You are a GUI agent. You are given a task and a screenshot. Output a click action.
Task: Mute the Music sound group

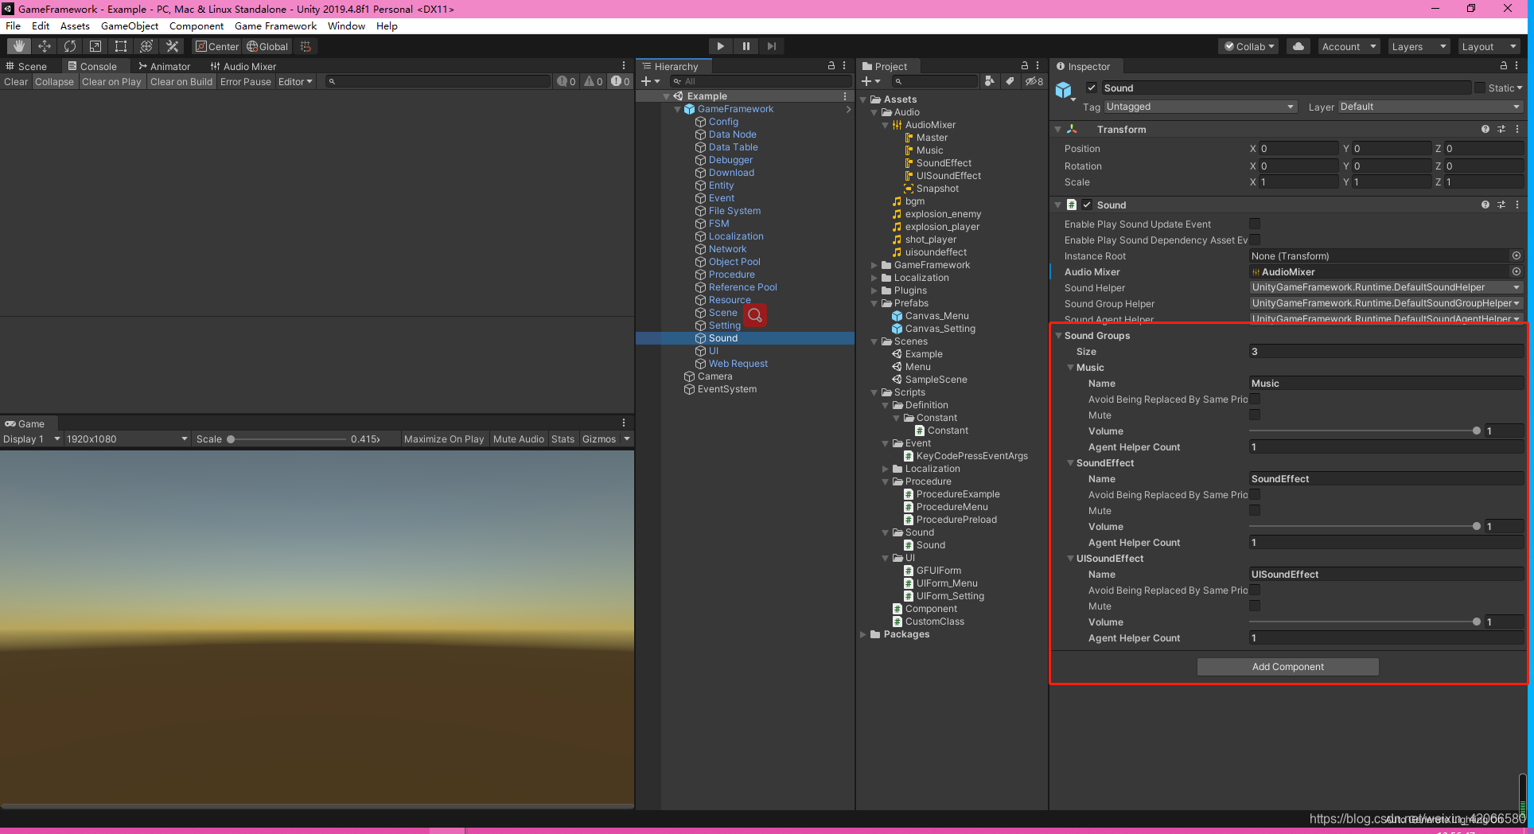[1255, 415]
